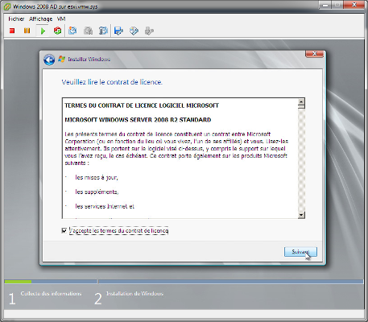Click the heading 'Veuillez lire le contrat de licence.'
Viewport: 368px width, 322px height.
click(x=112, y=82)
